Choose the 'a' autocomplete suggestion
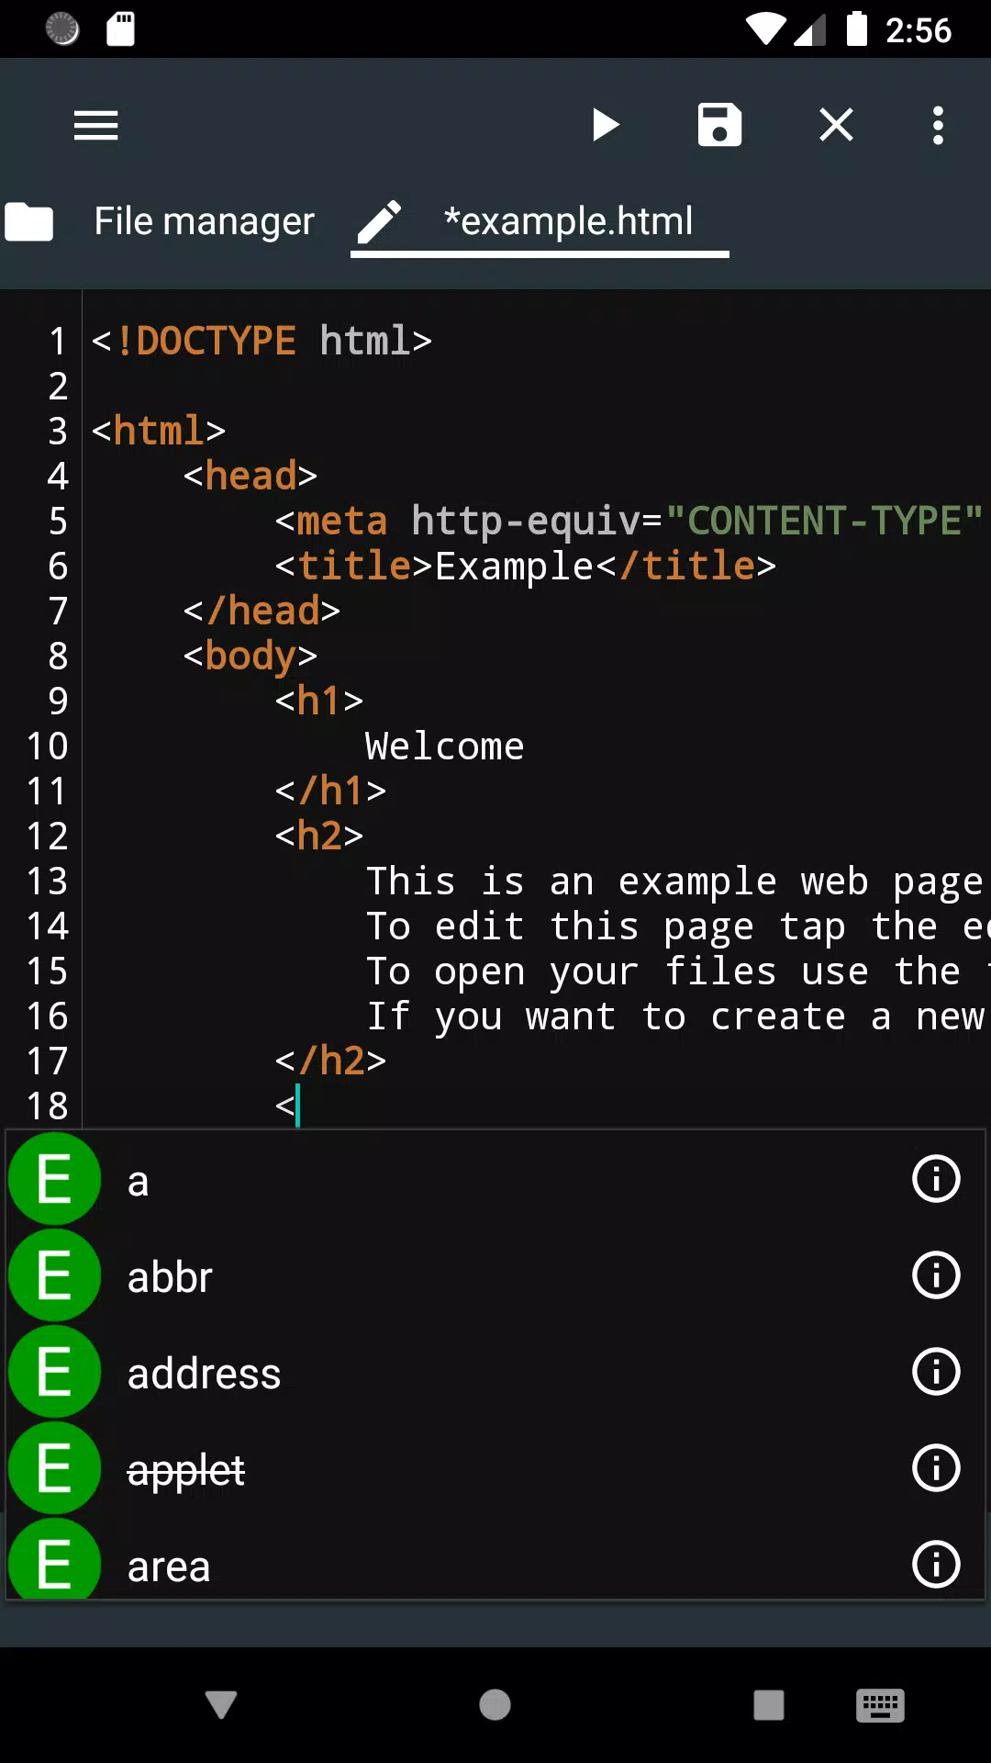The width and height of the screenshot is (991, 1763). [x=495, y=1179]
